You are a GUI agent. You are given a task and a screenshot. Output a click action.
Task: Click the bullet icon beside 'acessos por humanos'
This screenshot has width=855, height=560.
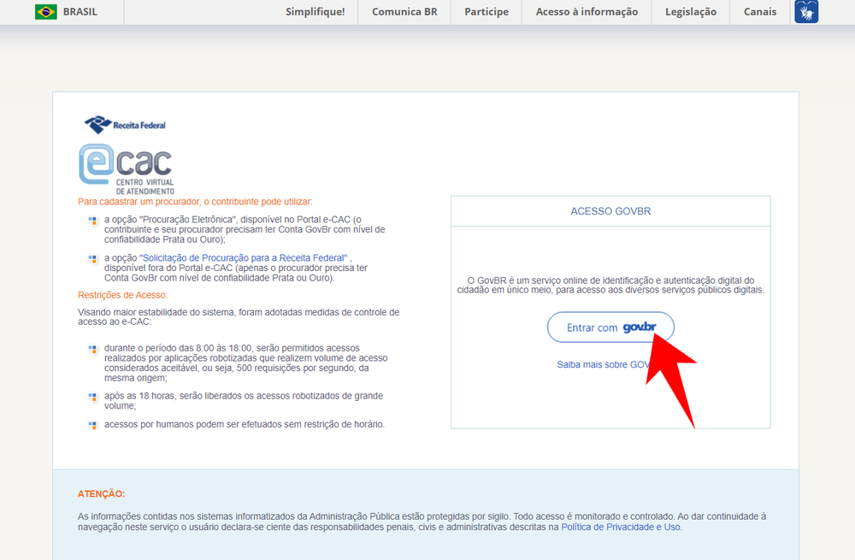point(92,425)
